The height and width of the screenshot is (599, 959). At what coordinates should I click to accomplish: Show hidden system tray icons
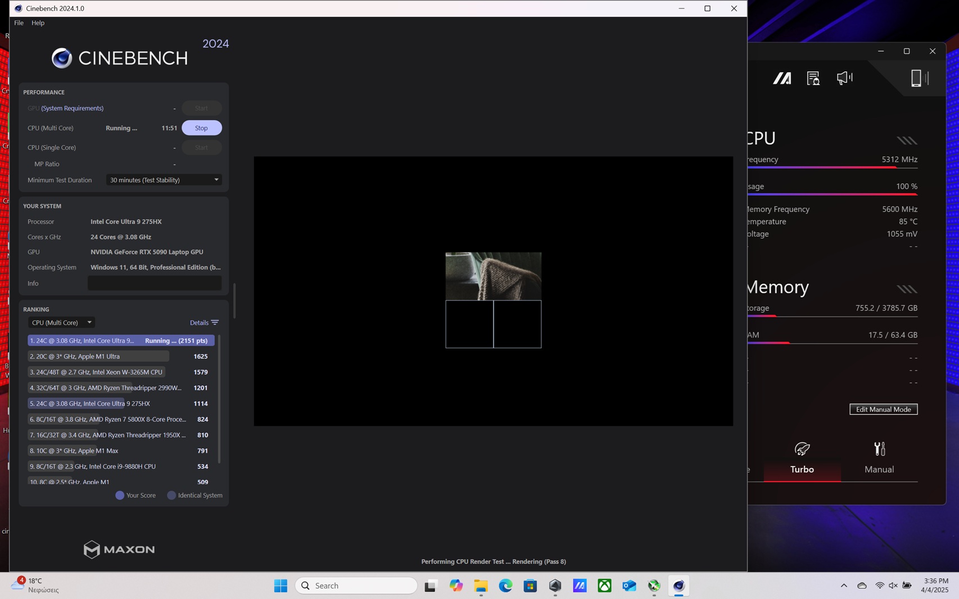pos(844,586)
